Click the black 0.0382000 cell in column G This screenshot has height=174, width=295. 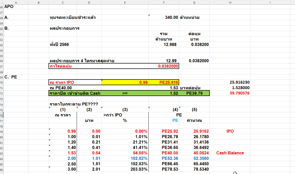(194, 61)
